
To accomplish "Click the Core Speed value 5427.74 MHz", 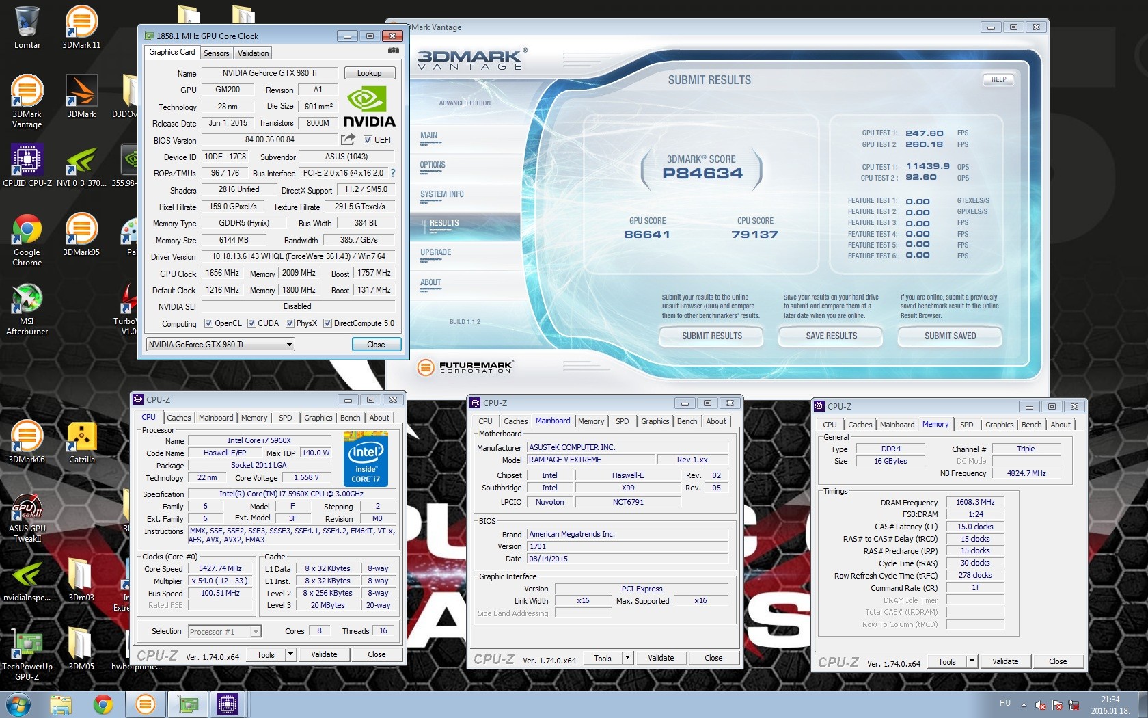I will click(x=220, y=569).
